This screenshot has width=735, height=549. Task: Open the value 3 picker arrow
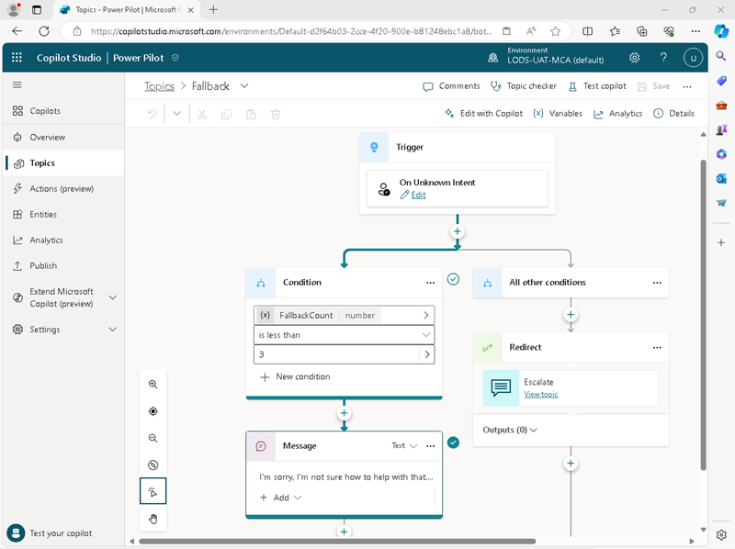point(427,354)
